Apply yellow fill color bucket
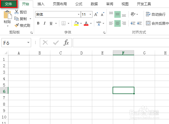The height and width of the screenshot is (124, 169). pyautogui.click(x=76, y=23)
